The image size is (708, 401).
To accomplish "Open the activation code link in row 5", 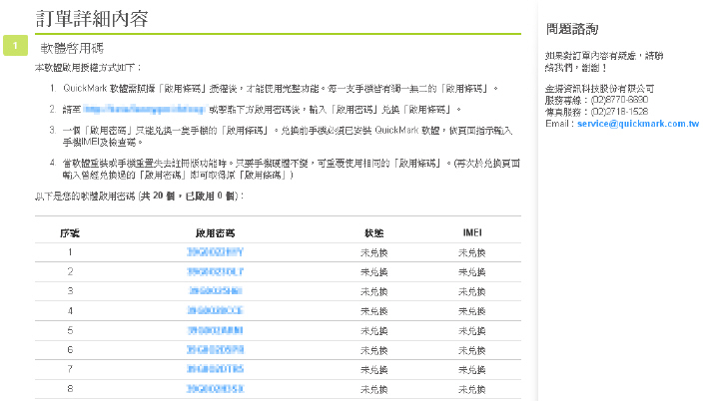I will [215, 329].
